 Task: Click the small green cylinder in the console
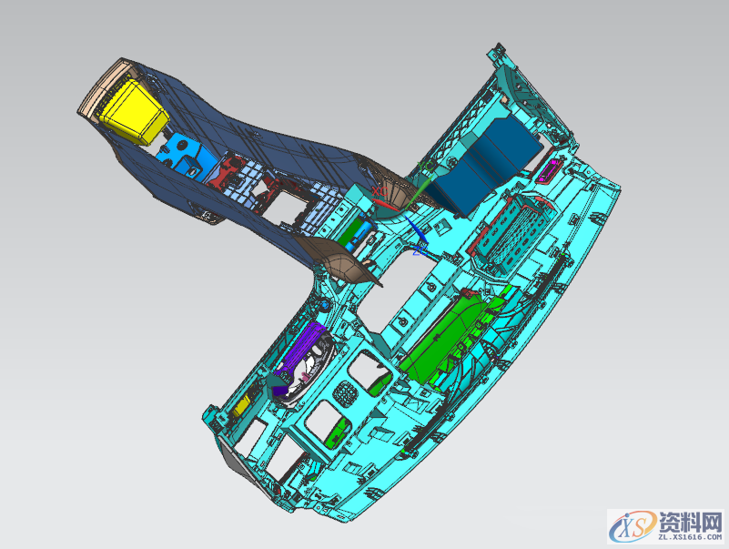click(356, 229)
